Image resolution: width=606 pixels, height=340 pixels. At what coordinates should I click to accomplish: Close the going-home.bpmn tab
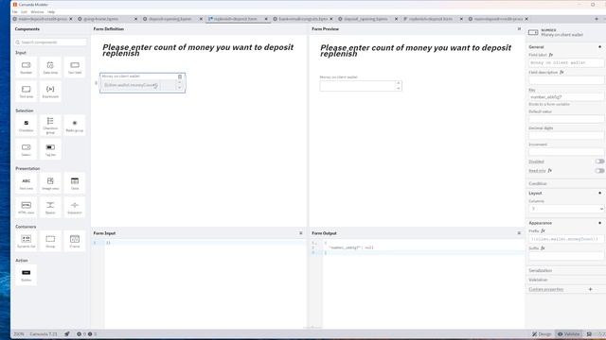pyautogui.click(x=135, y=19)
